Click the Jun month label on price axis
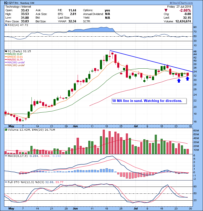The height and width of the screenshot is (211, 203). [75, 126]
